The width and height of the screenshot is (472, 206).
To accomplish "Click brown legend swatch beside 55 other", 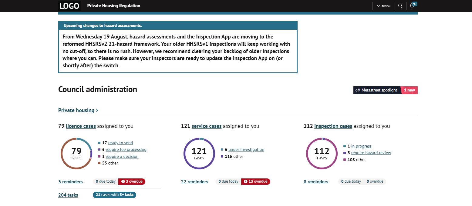I will point(99,163).
